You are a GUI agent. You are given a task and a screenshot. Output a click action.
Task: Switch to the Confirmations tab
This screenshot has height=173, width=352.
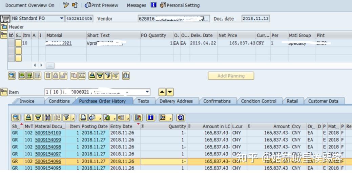(x=217, y=101)
